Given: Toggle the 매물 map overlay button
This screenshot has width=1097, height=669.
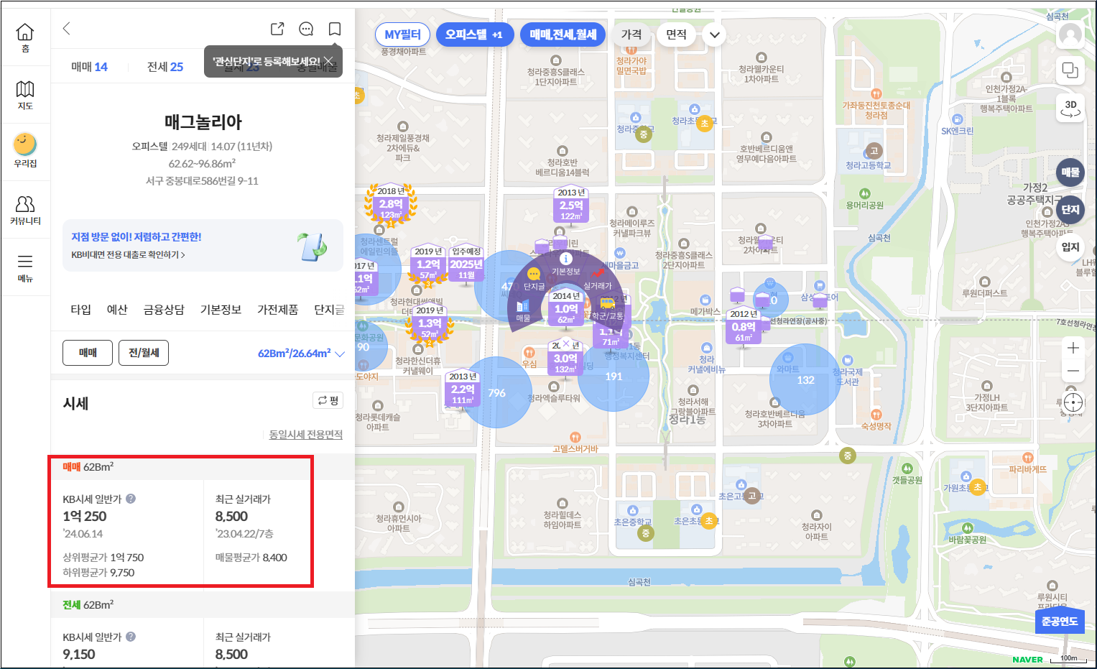Looking at the screenshot, I should pos(1070,172).
